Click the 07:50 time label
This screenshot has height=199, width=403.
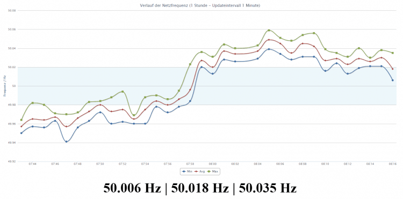(x=100, y=164)
